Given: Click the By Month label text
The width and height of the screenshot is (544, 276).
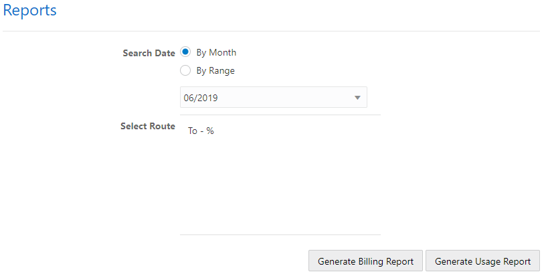Looking at the screenshot, I should pos(216,52).
